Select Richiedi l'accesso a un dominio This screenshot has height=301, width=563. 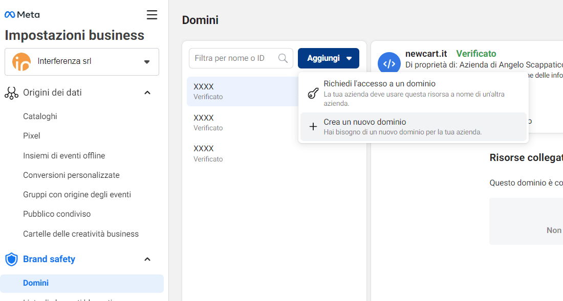click(413, 93)
